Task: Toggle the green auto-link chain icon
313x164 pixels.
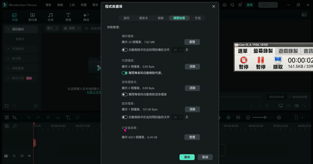Action: [15, 126]
